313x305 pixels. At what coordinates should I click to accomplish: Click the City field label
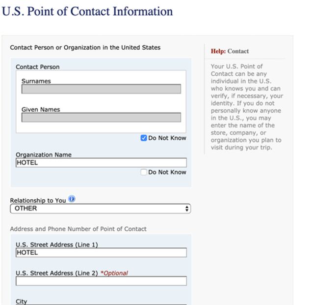click(x=22, y=302)
